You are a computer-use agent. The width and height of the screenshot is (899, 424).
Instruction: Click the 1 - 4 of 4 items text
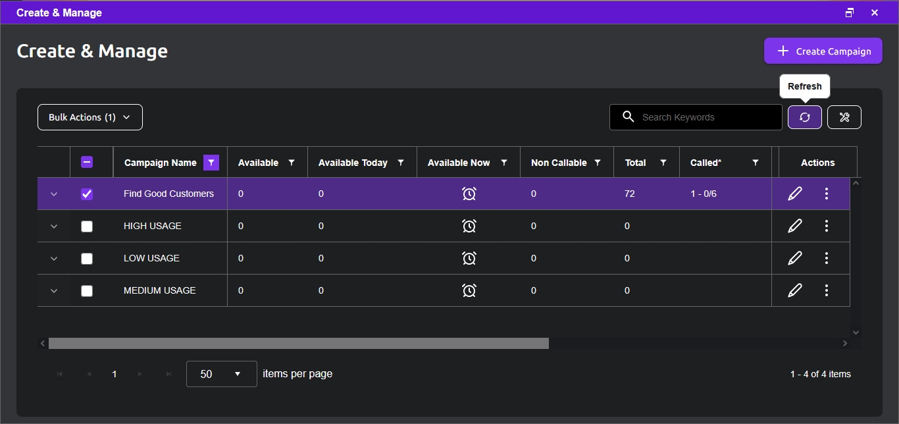pos(821,374)
